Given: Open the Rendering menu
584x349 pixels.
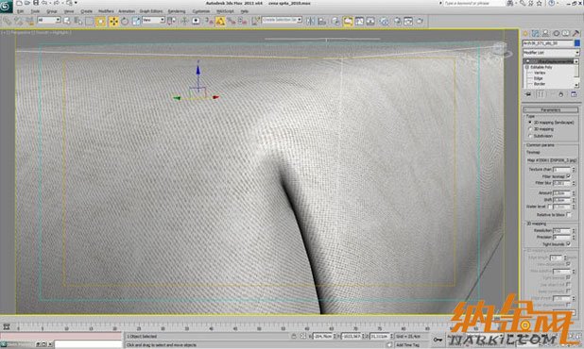Looking at the screenshot, I should point(176,11).
